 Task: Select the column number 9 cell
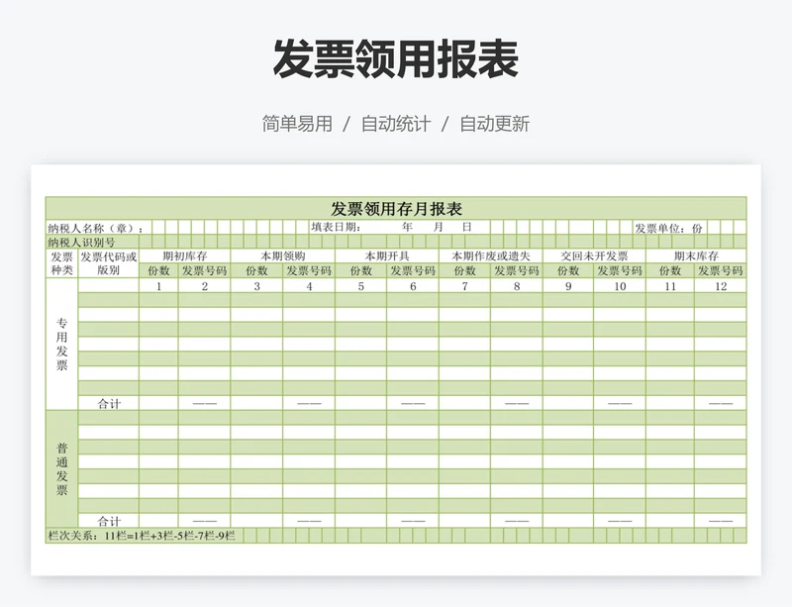point(568,286)
